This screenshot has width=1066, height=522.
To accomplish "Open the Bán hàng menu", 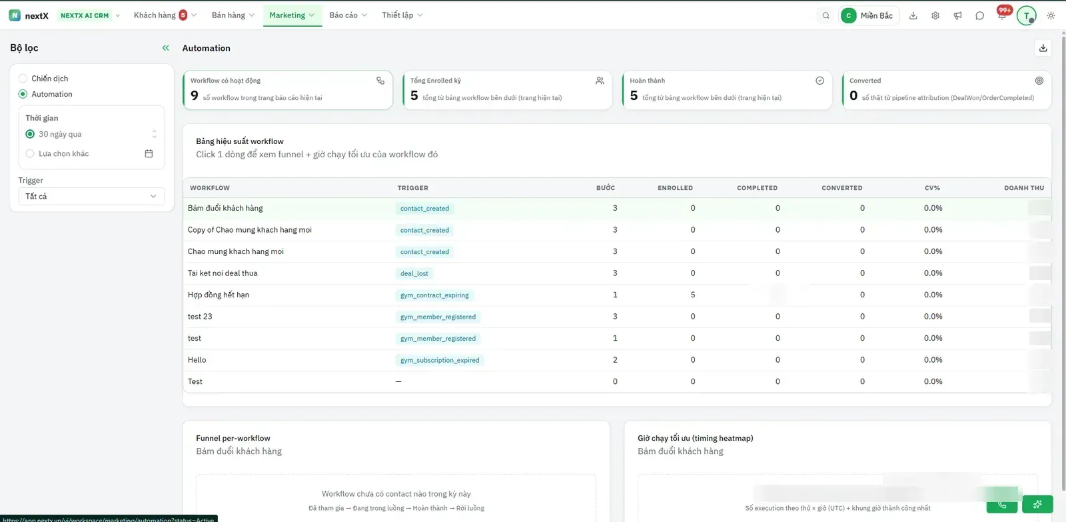I will click(x=233, y=15).
